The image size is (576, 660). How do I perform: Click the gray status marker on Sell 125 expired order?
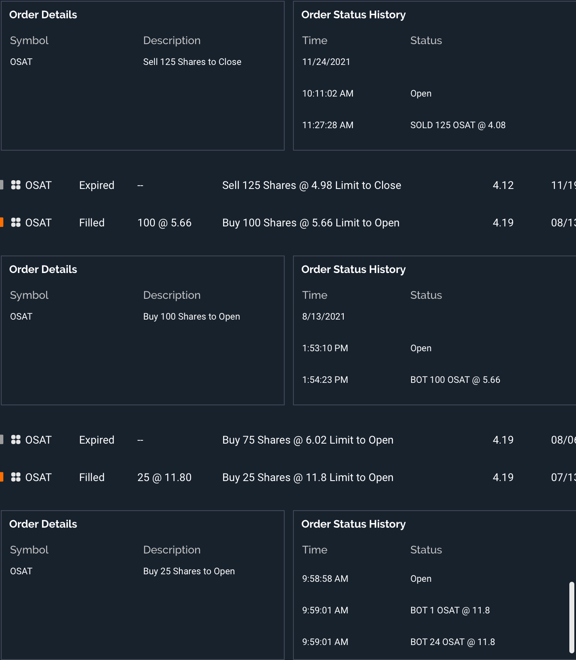(2, 185)
